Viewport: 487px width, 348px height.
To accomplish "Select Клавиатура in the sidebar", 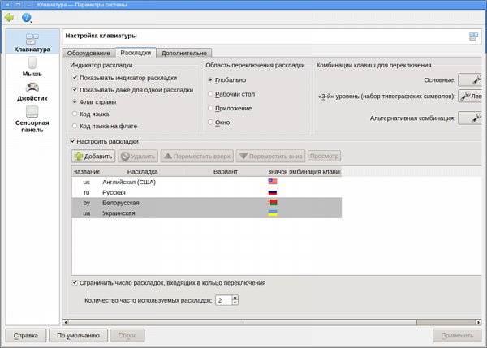I will click(32, 43).
